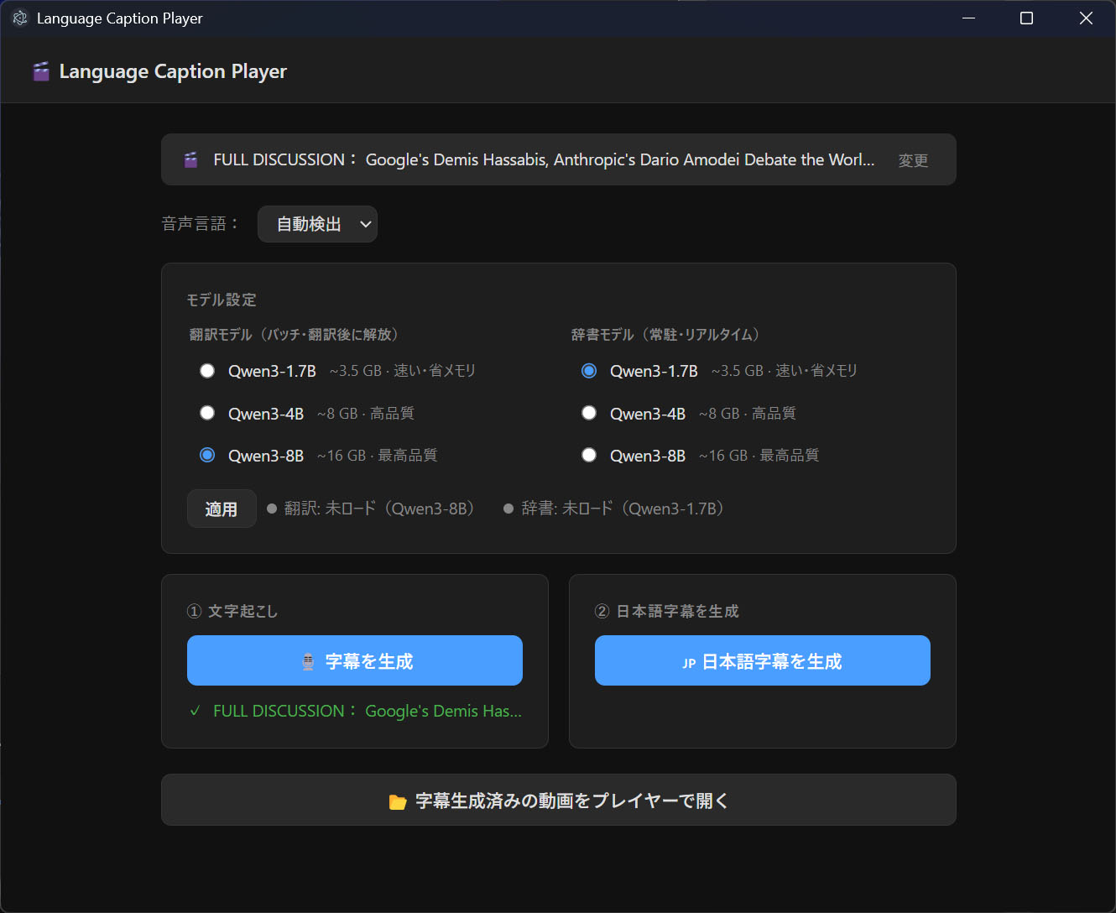Click the green checkmark next to the transcribed file
This screenshot has width=1116, height=913.
(x=196, y=711)
